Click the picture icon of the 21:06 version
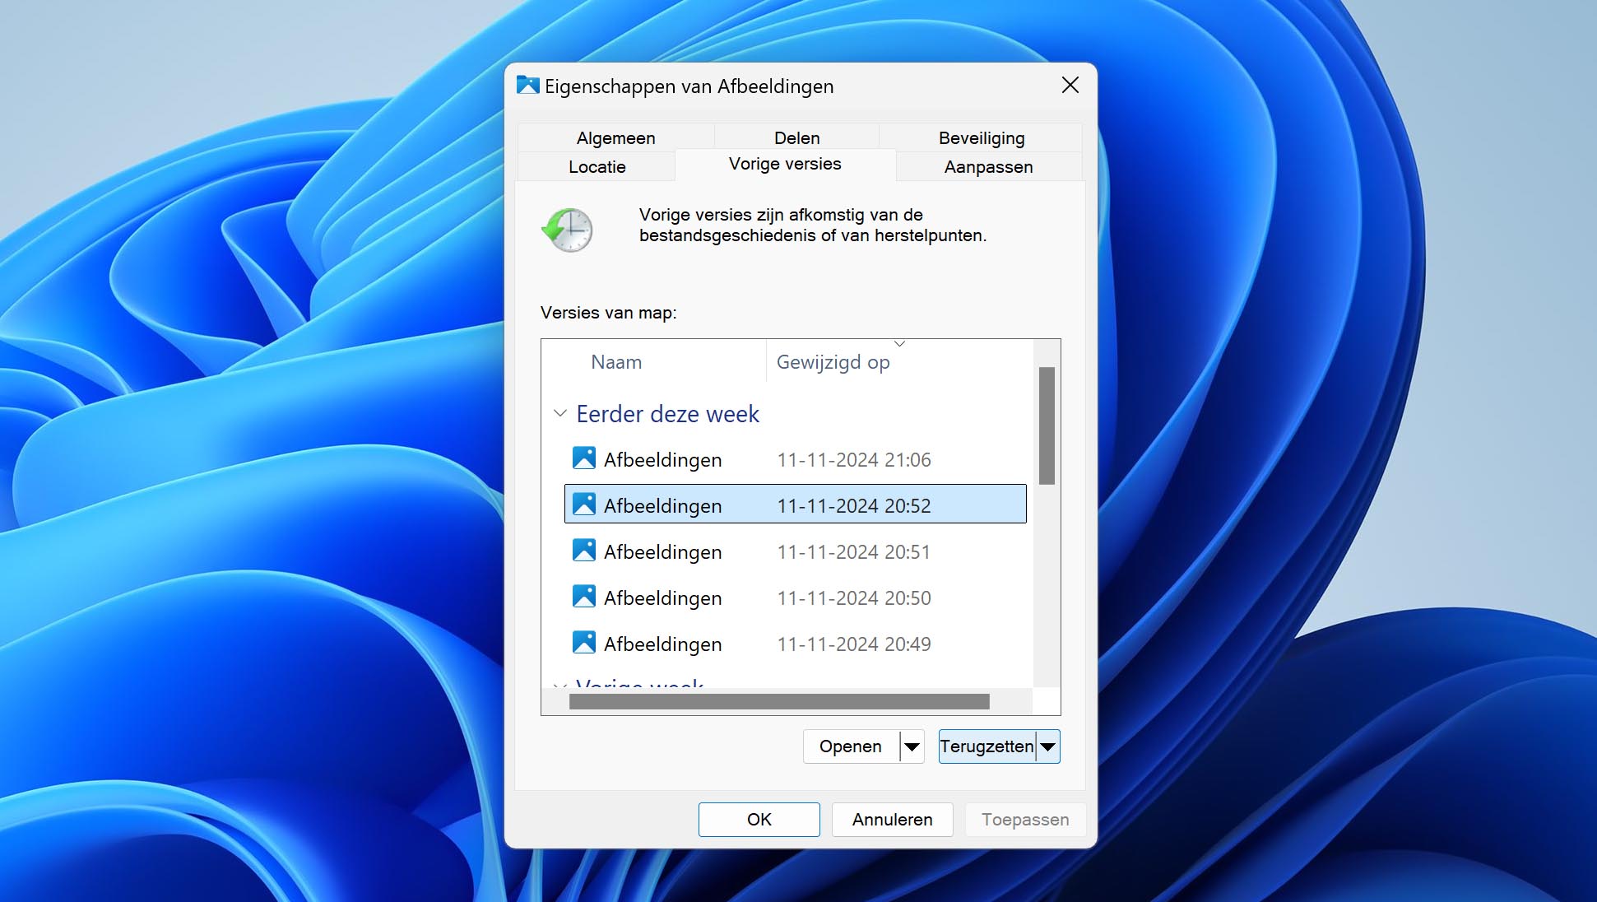The height and width of the screenshot is (902, 1597). [x=584, y=458]
